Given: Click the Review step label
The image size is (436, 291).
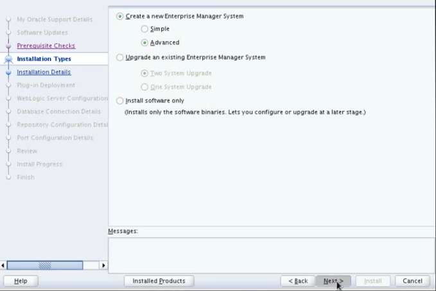Looking at the screenshot, I should (27, 151).
